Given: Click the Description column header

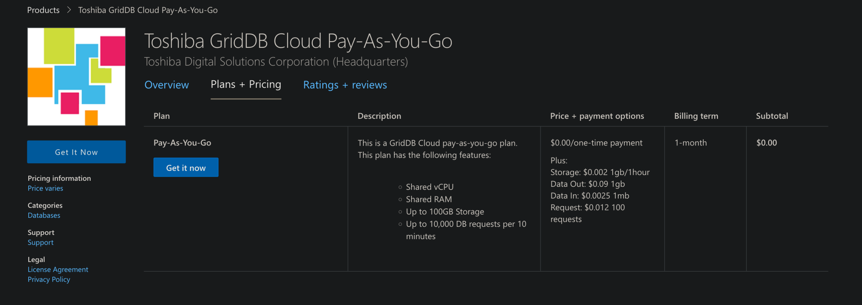Looking at the screenshot, I should point(379,116).
